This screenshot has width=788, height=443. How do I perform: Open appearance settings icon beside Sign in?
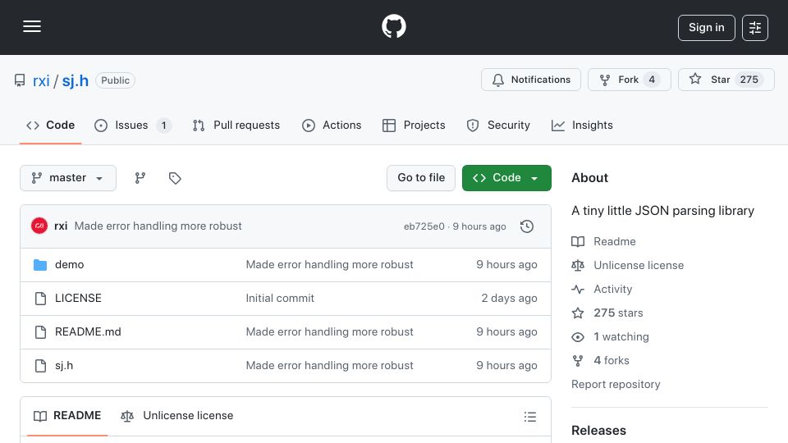[x=755, y=28]
